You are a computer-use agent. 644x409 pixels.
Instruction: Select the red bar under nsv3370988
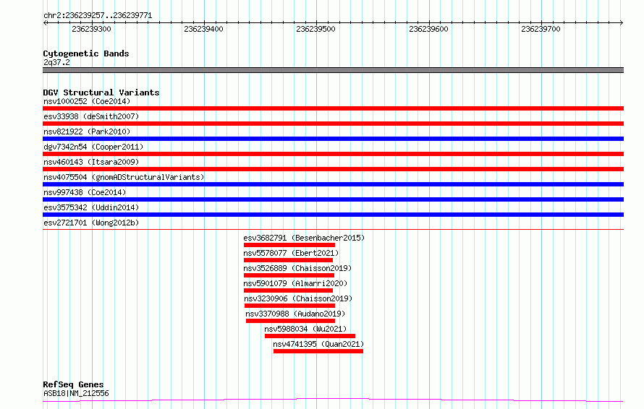coord(290,321)
